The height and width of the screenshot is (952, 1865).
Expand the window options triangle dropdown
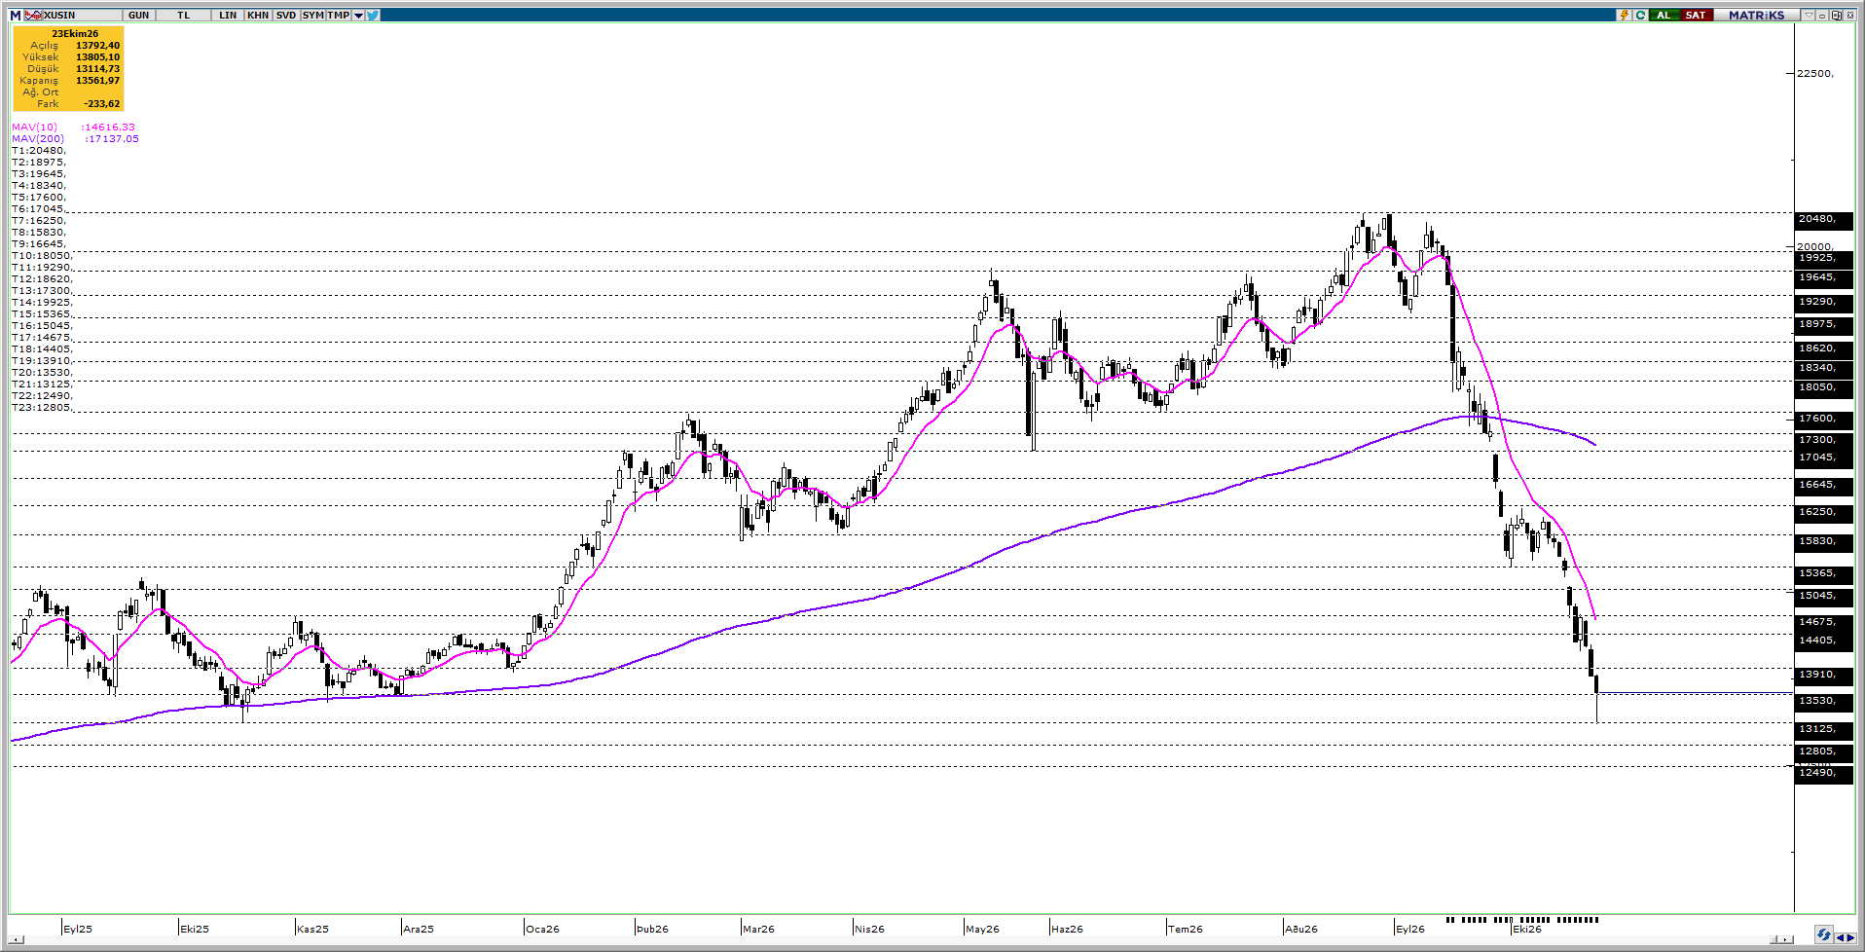[1809, 15]
